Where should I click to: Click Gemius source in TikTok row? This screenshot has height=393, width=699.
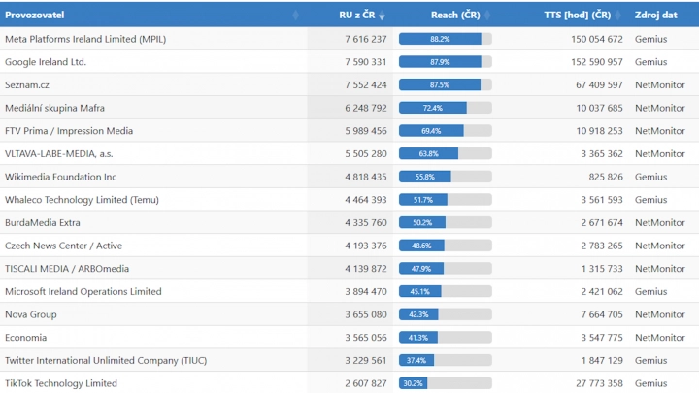pyautogui.click(x=650, y=383)
